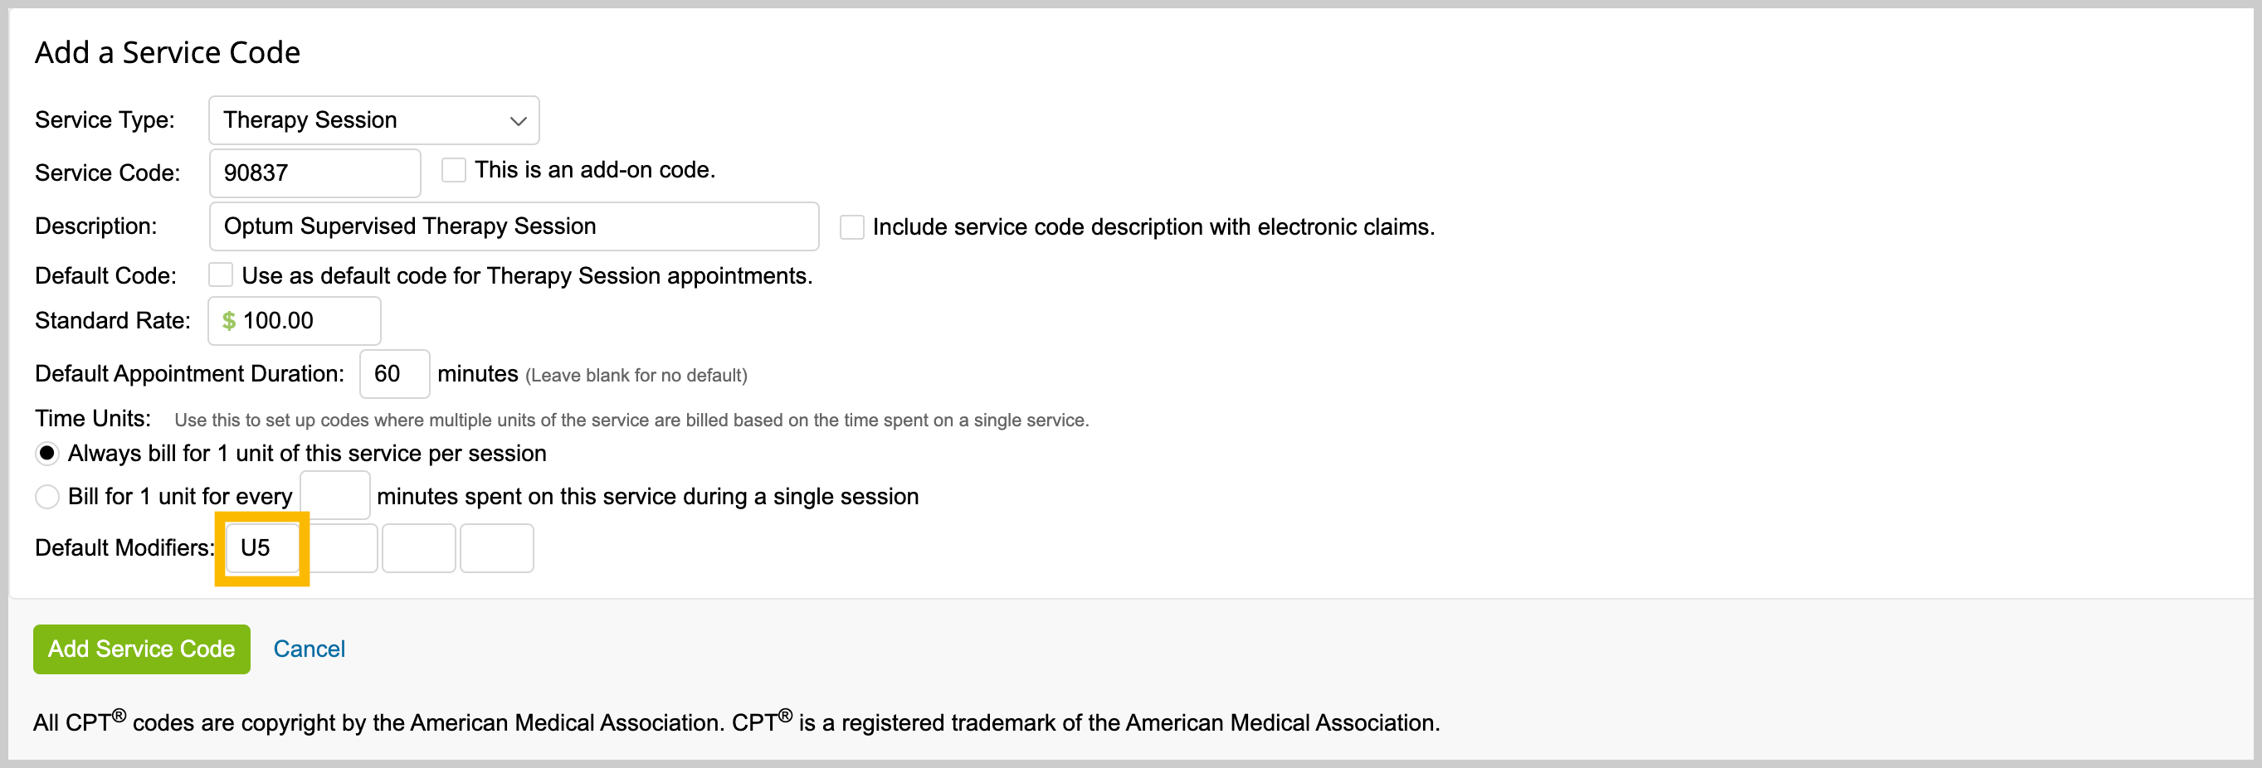
Task: Click the second Default Modifiers field
Action: tap(344, 548)
